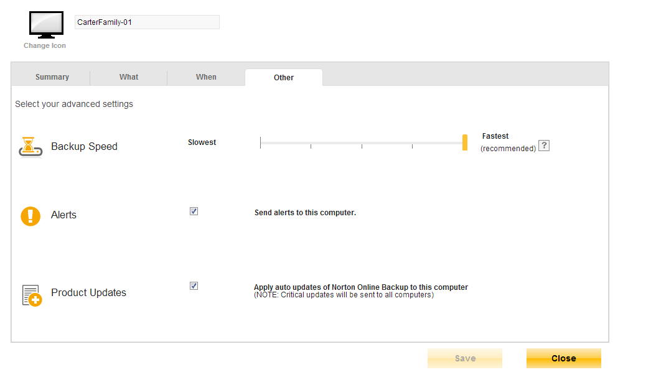This screenshot has height=390, width=656.
Task: Uncheck Send alerts to this computer
Action: click(x=194, y=211)
